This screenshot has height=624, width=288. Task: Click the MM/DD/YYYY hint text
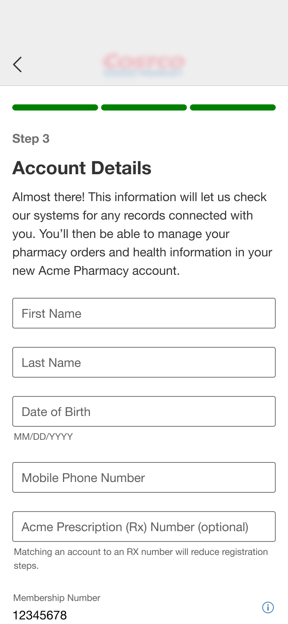43,436
